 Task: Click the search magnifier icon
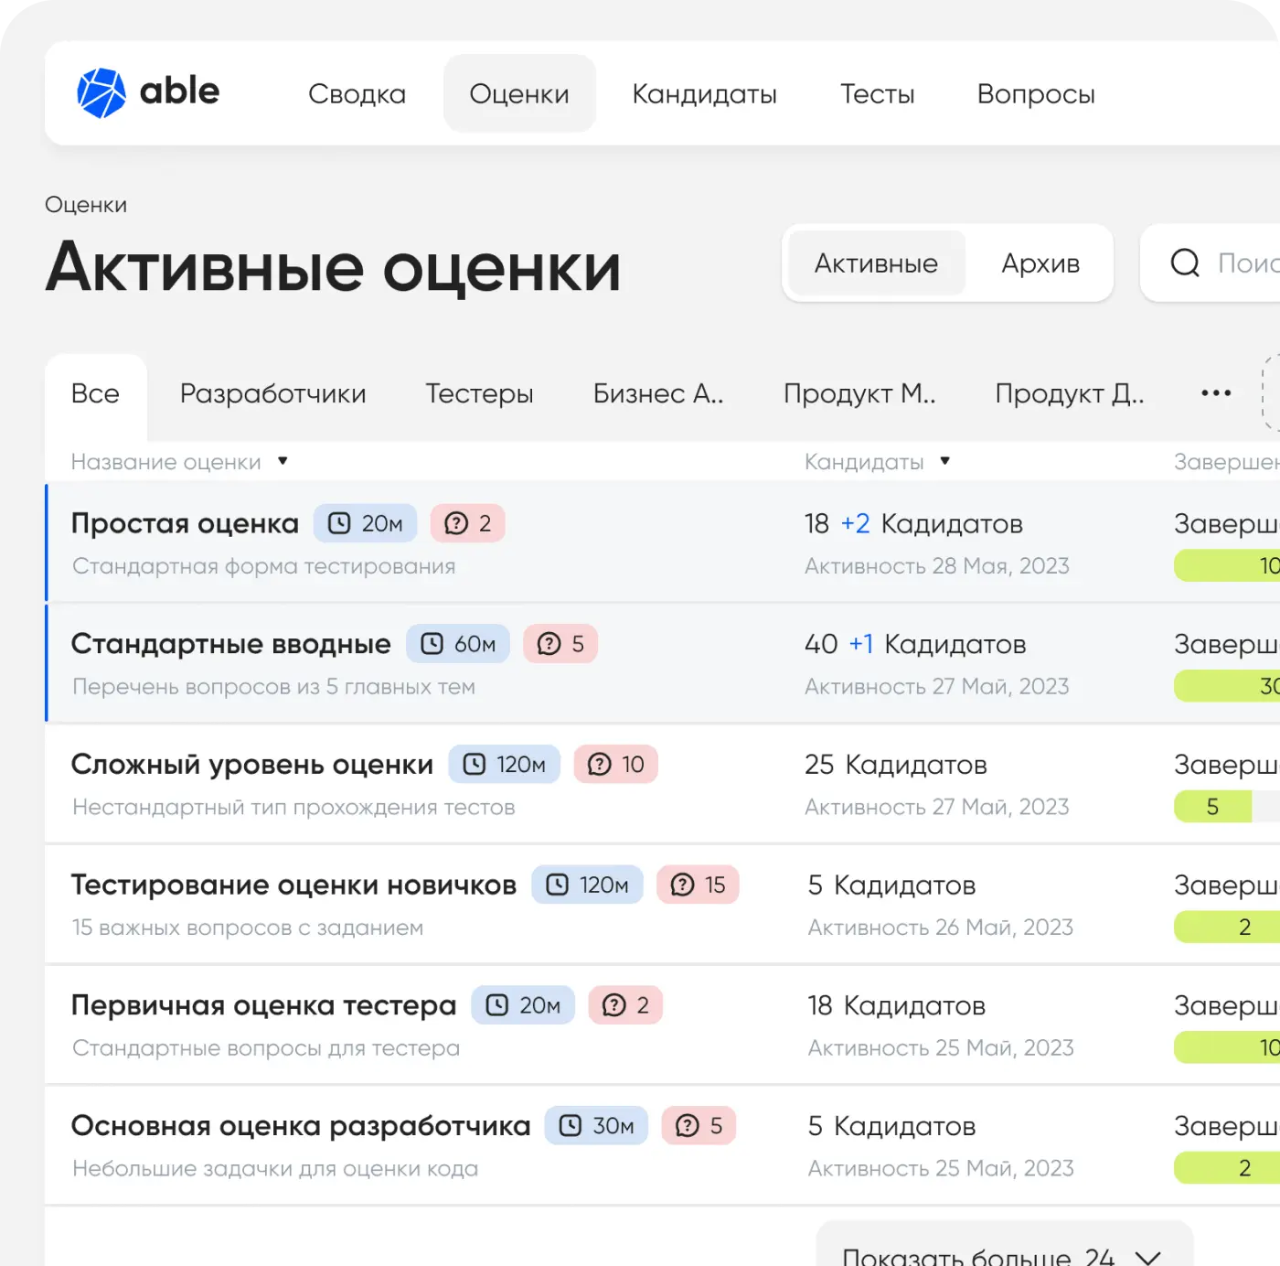(1185, 263)
